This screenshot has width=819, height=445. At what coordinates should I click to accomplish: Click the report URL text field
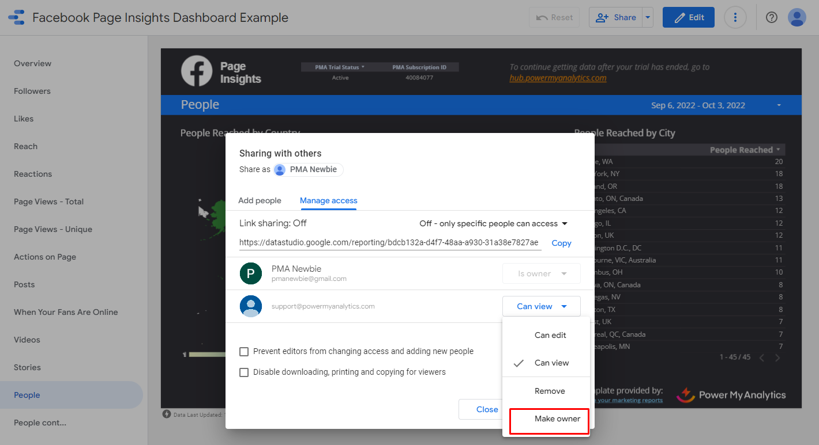coord(389,243)
